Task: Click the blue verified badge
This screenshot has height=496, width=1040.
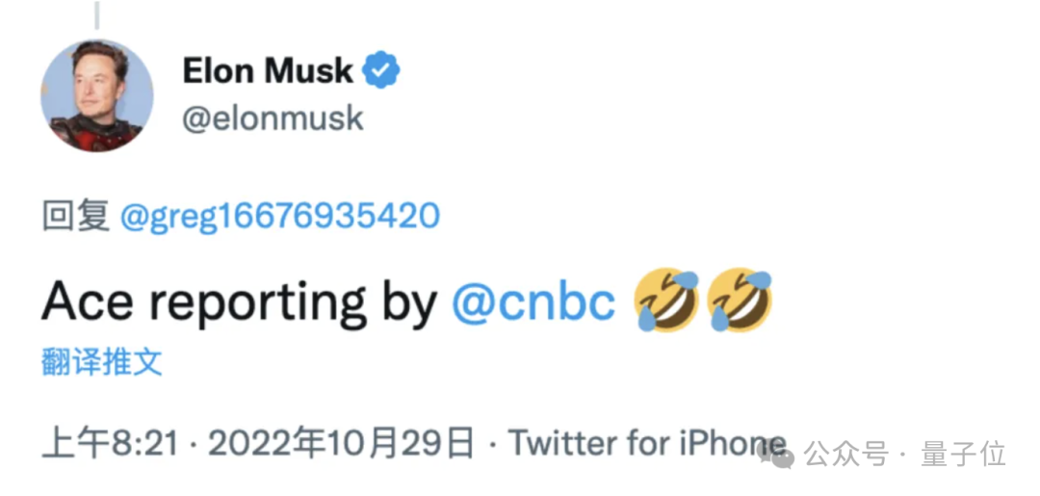Action: pos(381,69)
